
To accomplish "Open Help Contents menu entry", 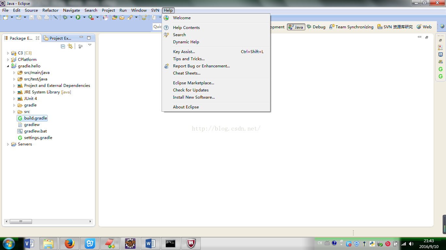I will click(x=216, y=28).
